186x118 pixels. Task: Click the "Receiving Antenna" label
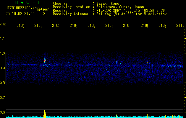click(x=70, y=14)
